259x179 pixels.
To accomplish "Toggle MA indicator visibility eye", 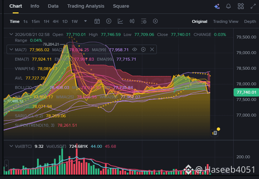I will (135, 49).
